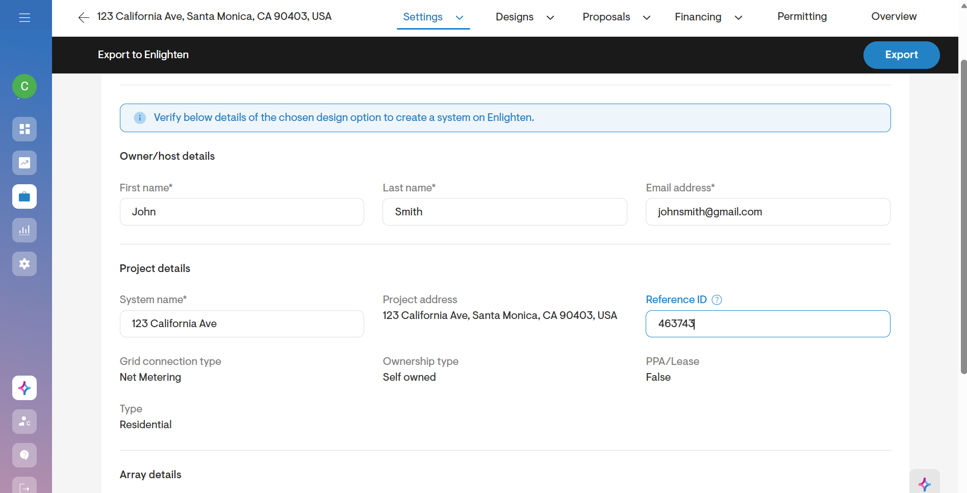The width and height of the screenshot is (967, 493).
Task: Open the bar chart reports icon
Action: [x=24, y=230]
